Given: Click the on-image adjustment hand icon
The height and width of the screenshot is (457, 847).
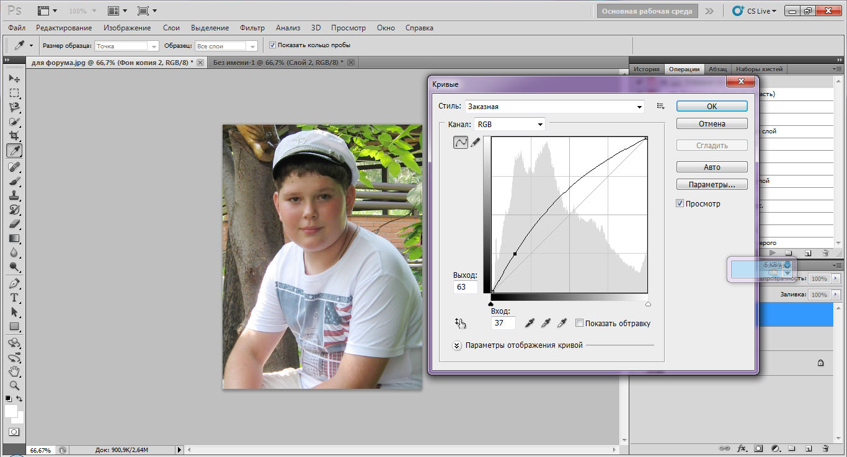Looking at the screenshot, I should (460, 322).
